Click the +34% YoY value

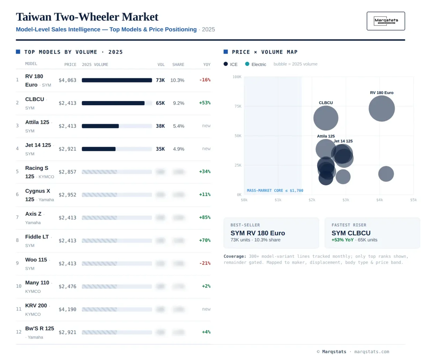[x=205, y=172]
